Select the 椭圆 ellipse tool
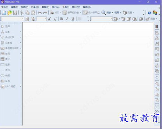This screenshot has height=129, width=162. pos(5,76)
